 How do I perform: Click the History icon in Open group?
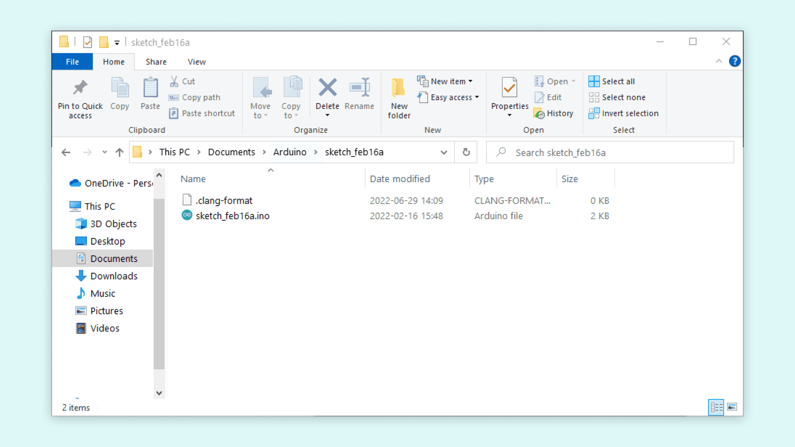click(539, 113)
